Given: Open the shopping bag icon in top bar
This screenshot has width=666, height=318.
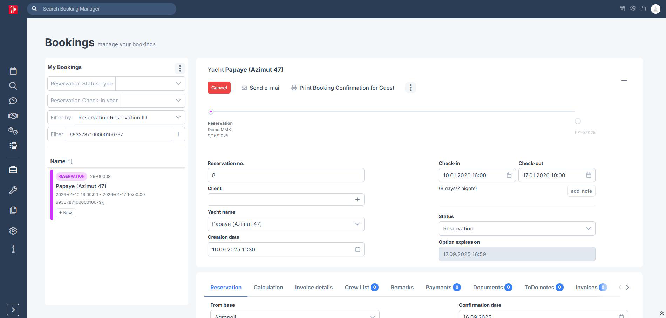Looking at the screenshot, I should [x=643, y=8].
